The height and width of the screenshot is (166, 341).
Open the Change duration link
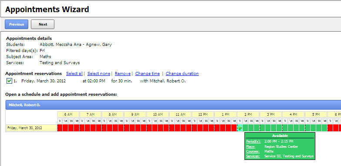click(x=182, y=74)
